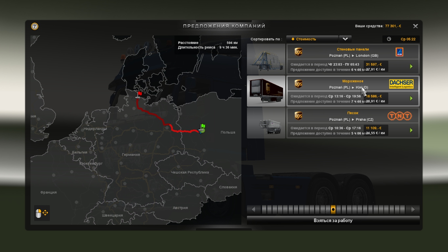Image resolution: width=448 pixels, height=252 pixels.
Task: Click Франция label on map
Action: coord(49,192)
